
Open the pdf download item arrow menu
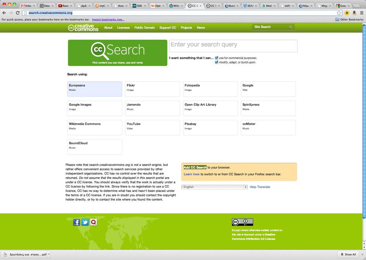click(x=49, y=254)
